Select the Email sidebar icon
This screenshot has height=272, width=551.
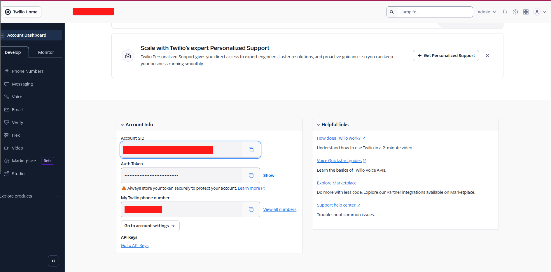pos(7,109)
